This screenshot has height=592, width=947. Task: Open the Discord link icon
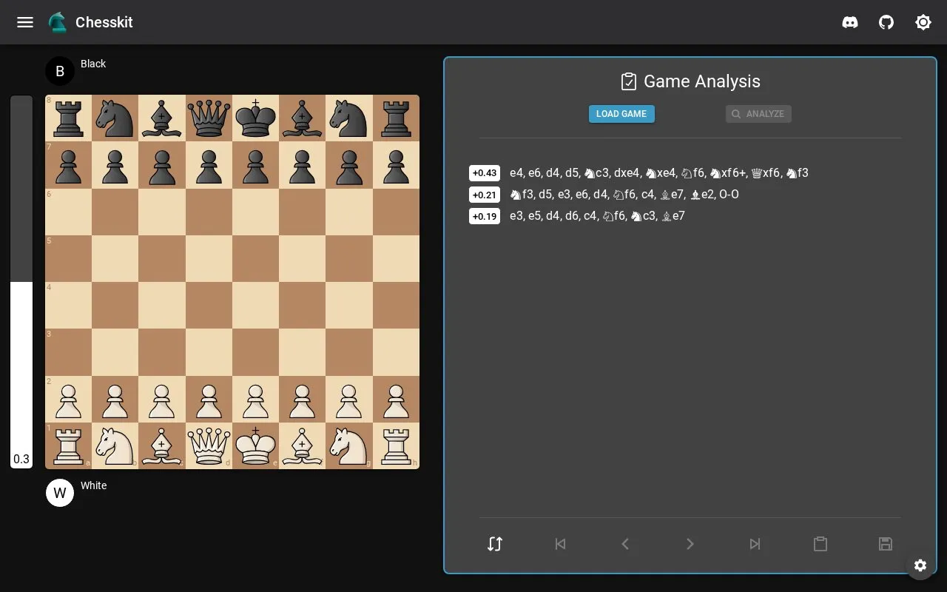pos(850,22)
